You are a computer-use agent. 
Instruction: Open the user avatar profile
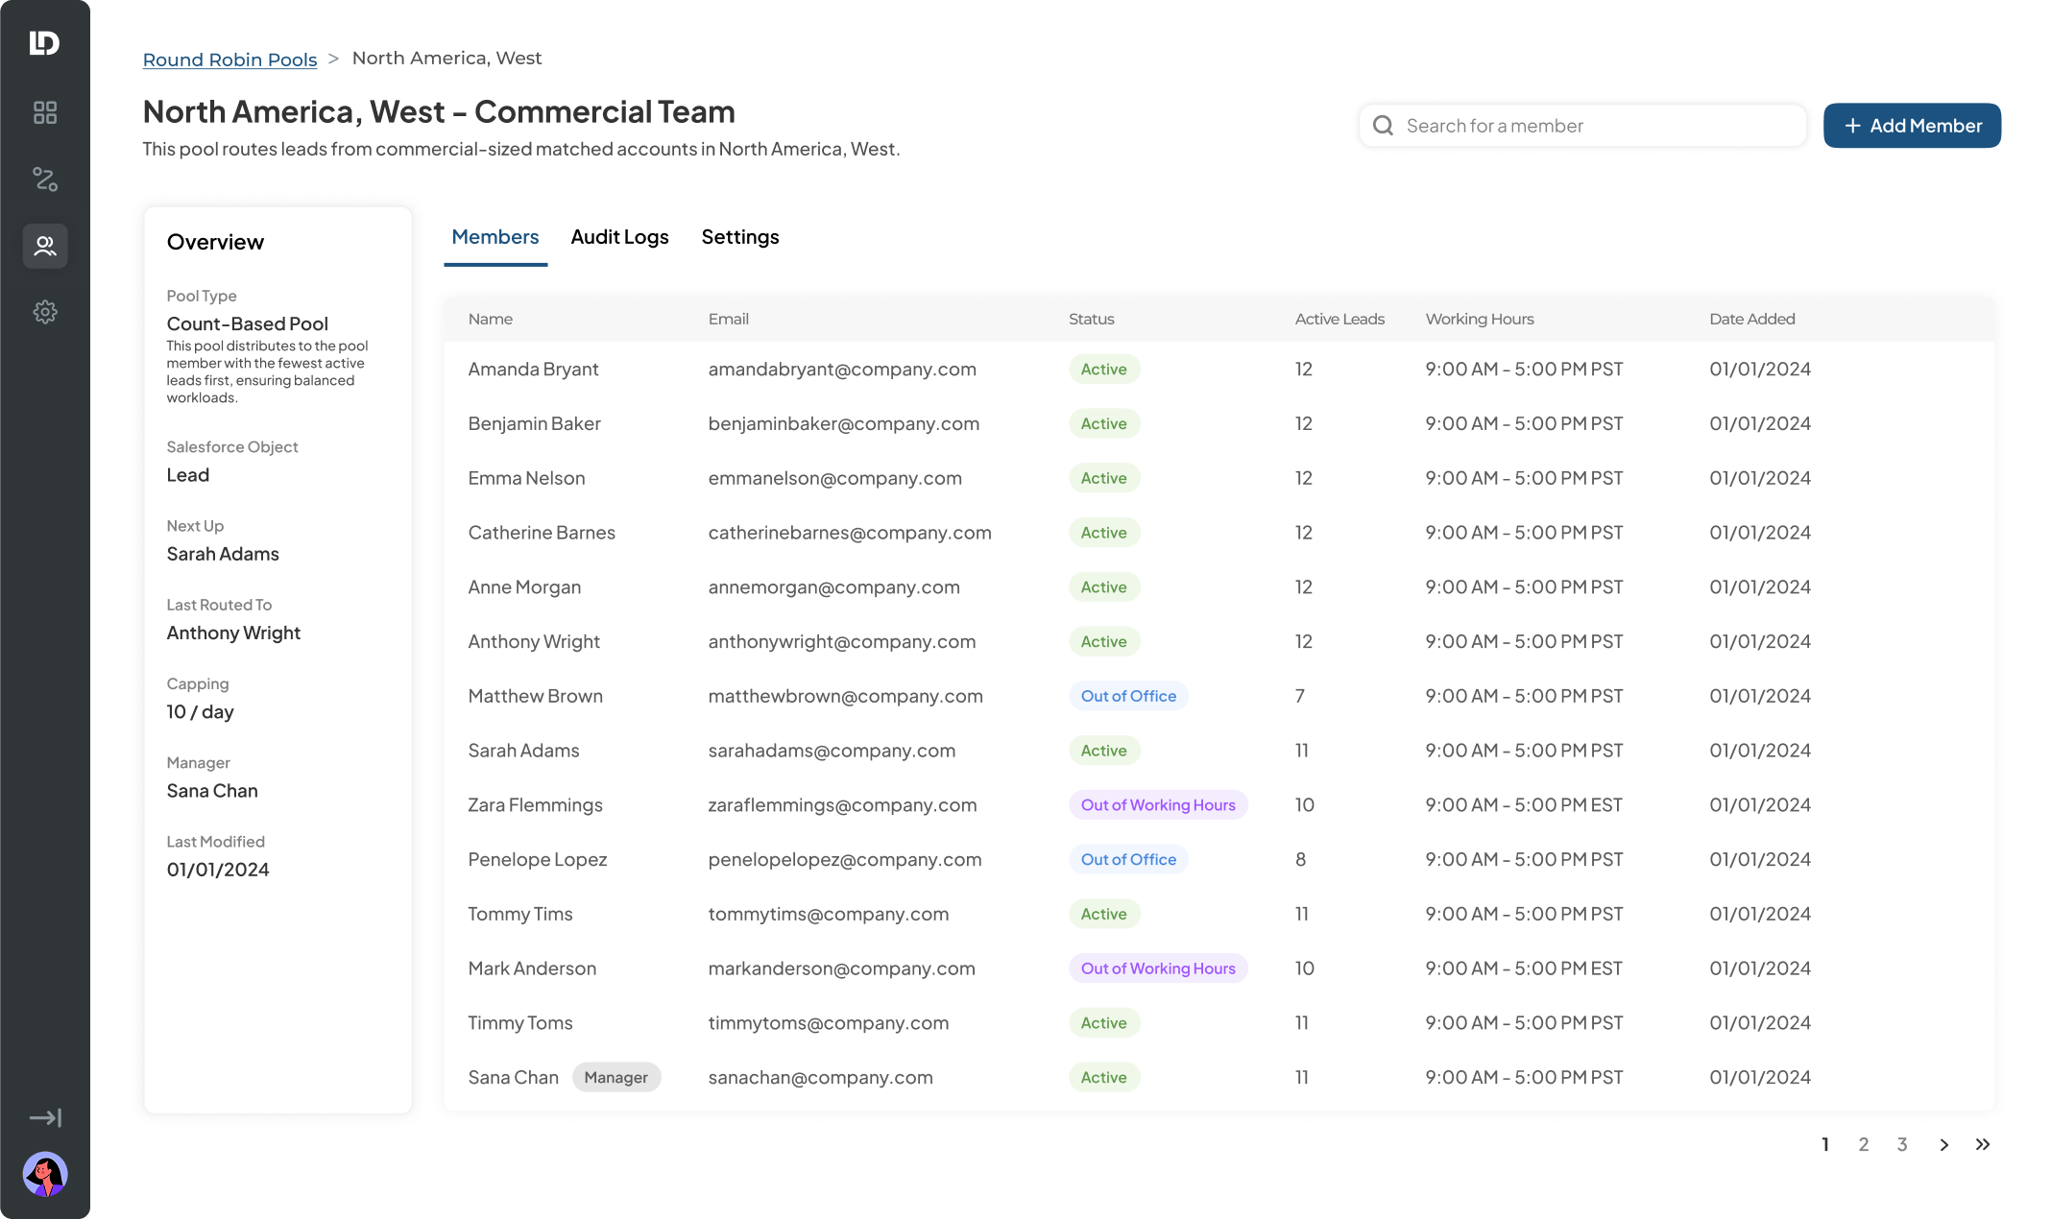(45, 1174)
